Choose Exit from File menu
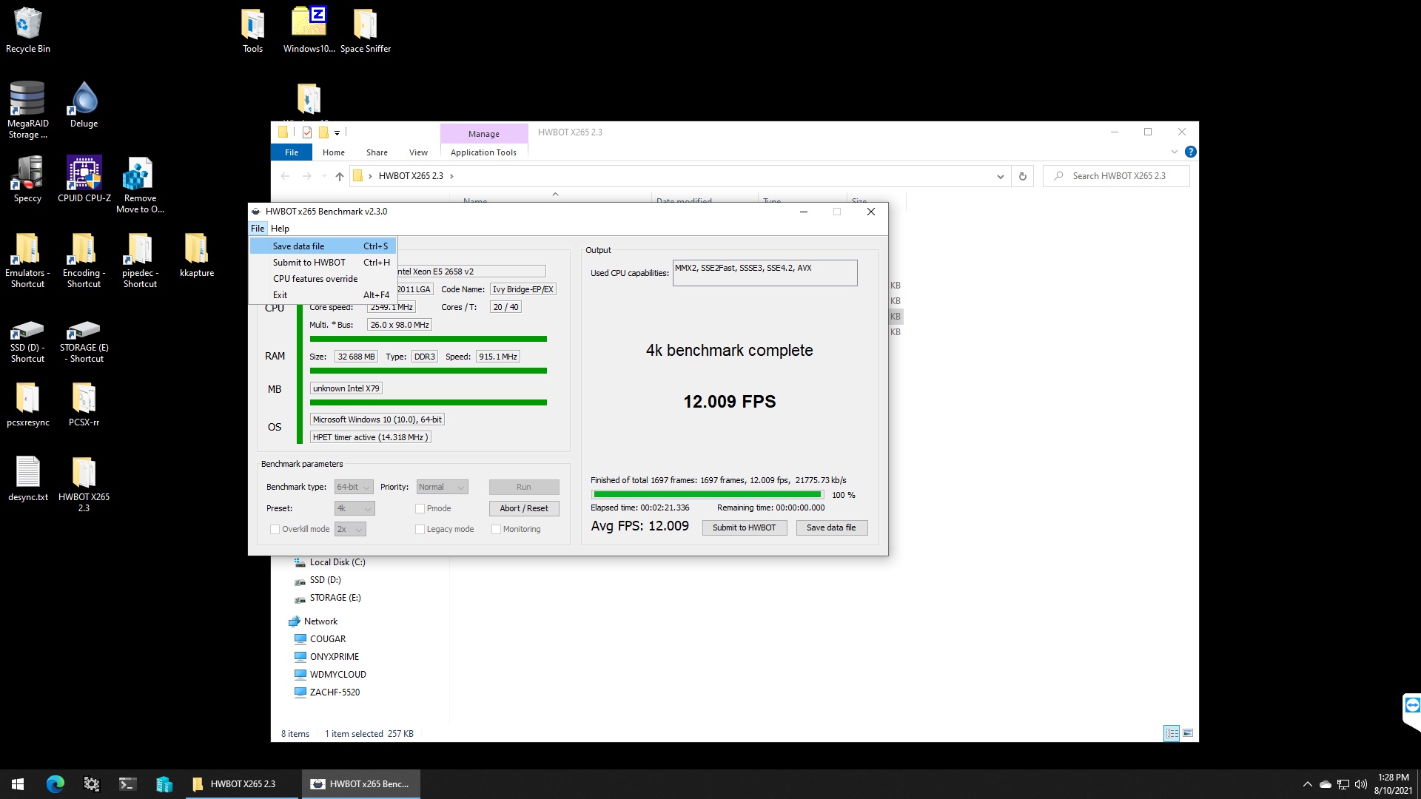The height and width of the screenshot is (799, 1421). point(323,295)
